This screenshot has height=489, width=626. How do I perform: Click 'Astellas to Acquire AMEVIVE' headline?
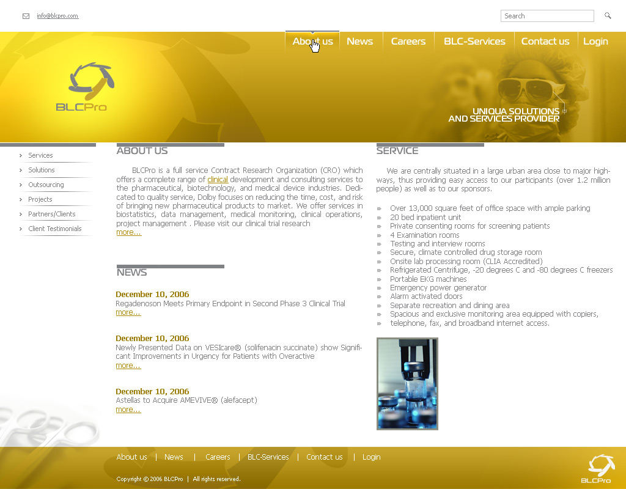(x=186, y=400)
